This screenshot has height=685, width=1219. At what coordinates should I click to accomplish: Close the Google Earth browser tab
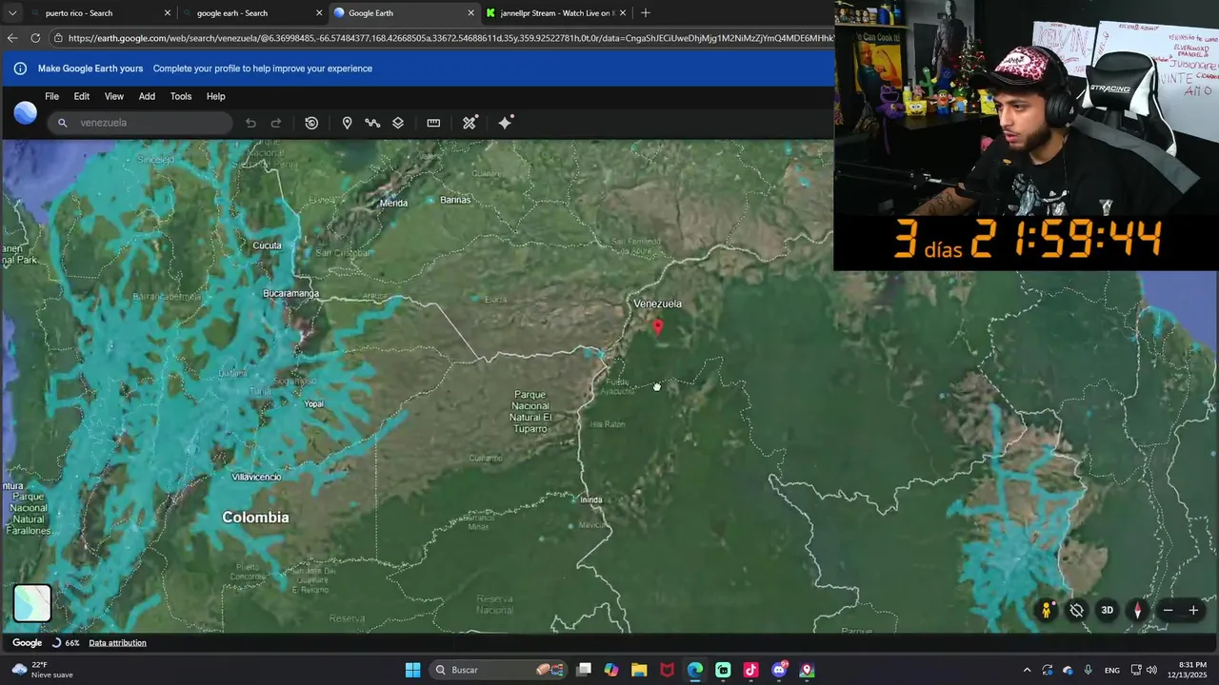point(470,13)
